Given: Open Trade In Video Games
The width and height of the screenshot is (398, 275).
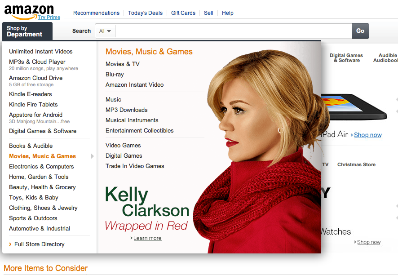Looking at the screenshot, I should point(135,166).
